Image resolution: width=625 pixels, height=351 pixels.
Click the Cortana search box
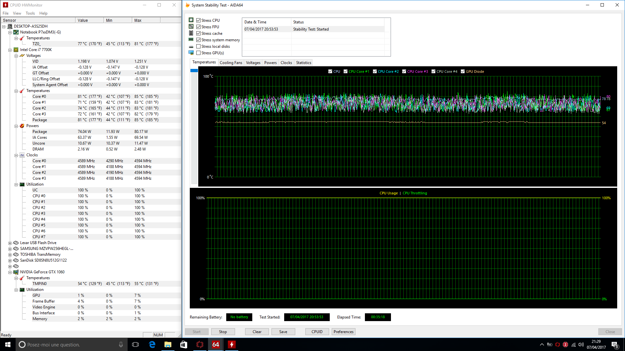pos(72,344)
